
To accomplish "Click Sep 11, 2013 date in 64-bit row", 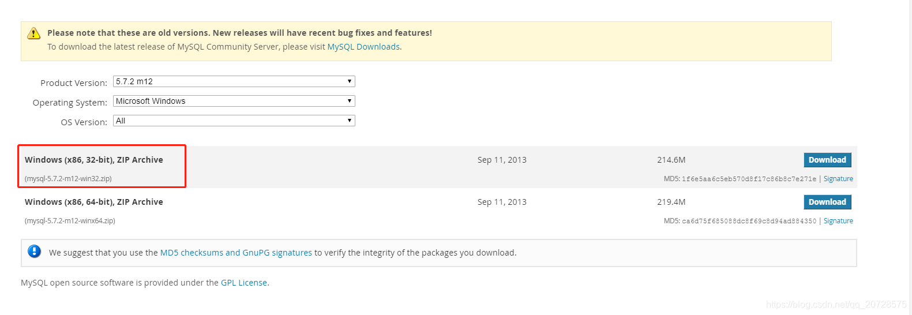I will pos(502,202).
